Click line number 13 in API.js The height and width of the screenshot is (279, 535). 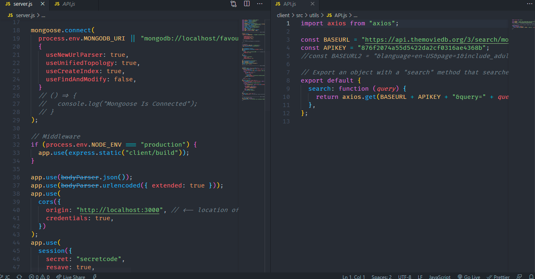pos(286,121)
